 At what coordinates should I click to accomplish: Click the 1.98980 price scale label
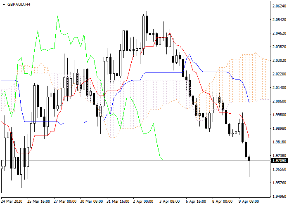coord(280,129)
